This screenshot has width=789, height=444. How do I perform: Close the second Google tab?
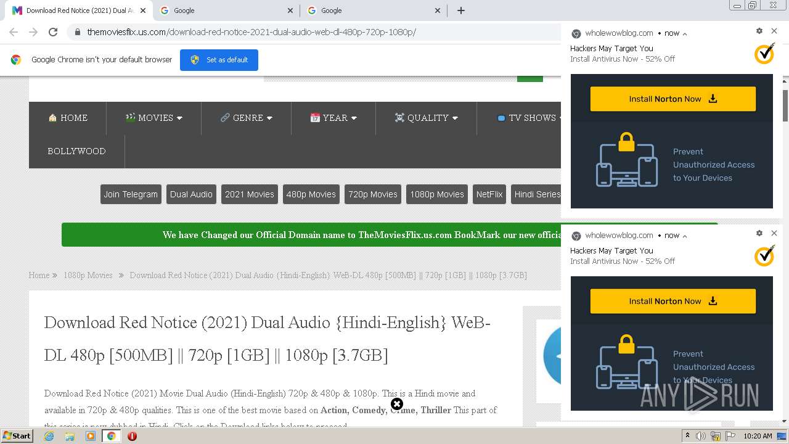click(x=290, y=10)
